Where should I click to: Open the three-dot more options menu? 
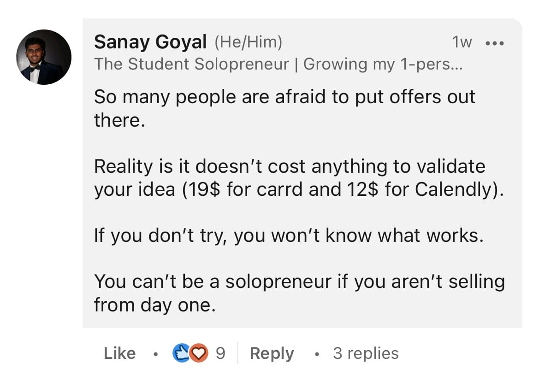pyautogui.click(x=495, y=43)
